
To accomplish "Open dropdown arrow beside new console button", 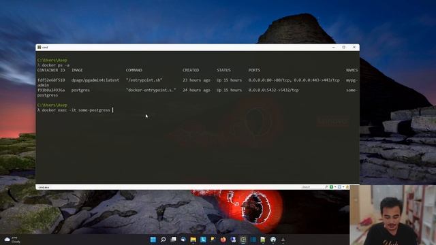I will [335, 187].
